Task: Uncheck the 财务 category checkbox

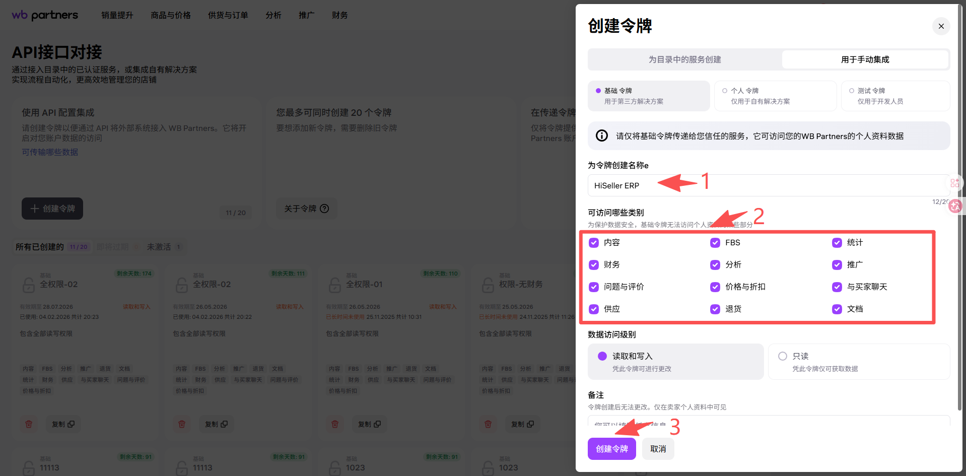Action: [594, 265]
